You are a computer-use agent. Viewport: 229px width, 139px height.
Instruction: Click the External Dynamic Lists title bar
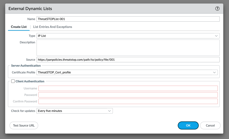point(114,9)
